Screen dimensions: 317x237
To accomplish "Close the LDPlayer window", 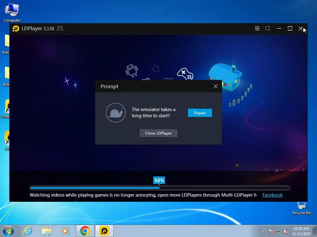I will (301, 28).
